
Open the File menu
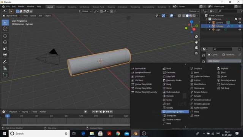(x=8, y=6)
